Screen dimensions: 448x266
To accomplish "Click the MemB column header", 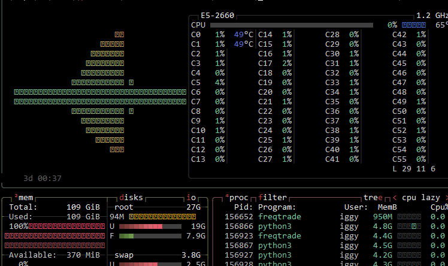I will point(387,207).
